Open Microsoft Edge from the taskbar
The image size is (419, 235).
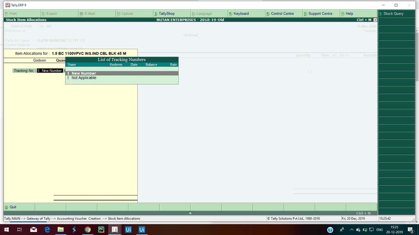pos(47,229)
